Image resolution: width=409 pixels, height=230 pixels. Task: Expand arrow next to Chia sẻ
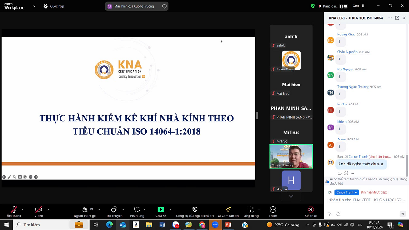(170, 210)
